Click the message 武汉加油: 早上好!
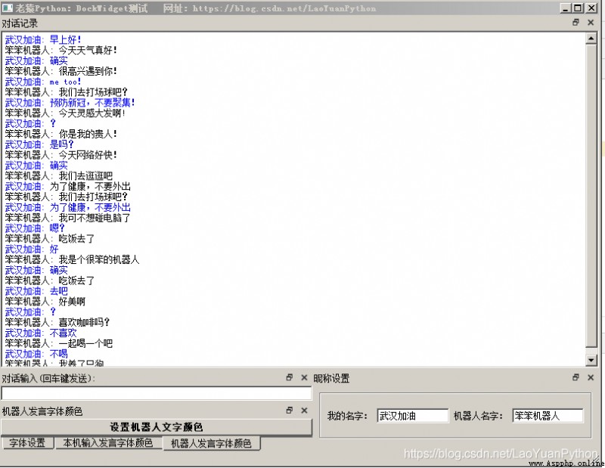 43,39
